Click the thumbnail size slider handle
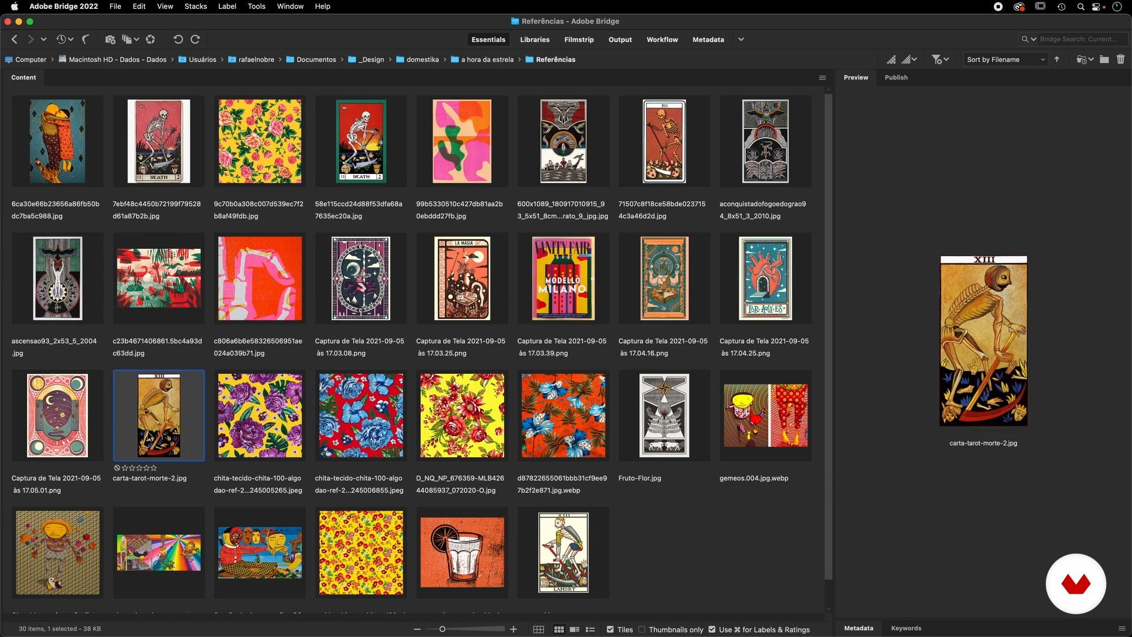This screenshot has width=1132, height=637. point(442,629)
